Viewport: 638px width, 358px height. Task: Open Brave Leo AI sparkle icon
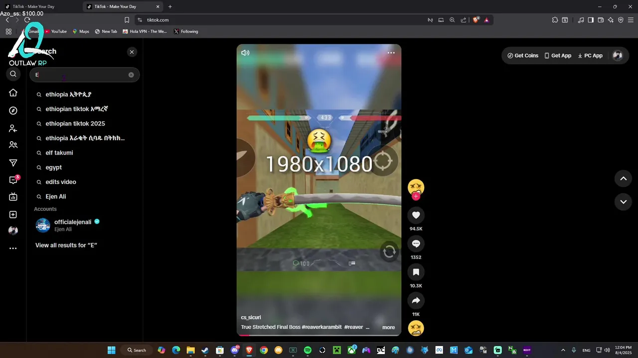click(x=611, y=20)
